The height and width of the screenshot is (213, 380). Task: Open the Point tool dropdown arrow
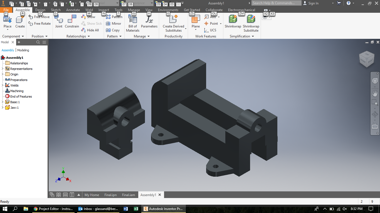(221, 24)
